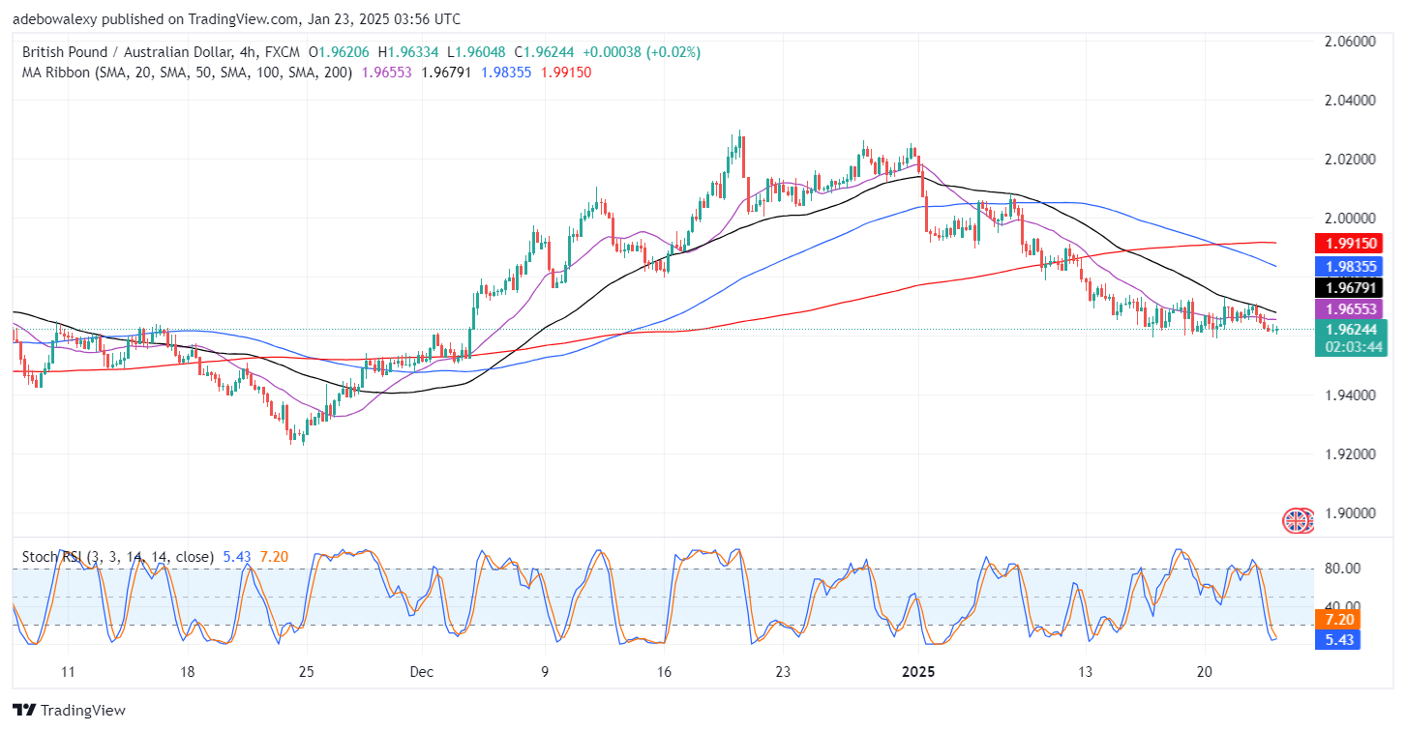
Task: Click the '16' date label on the time axis
Action: coord(664,672)
